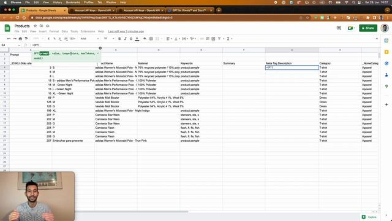Increase decimal places

tap(66, 39)
